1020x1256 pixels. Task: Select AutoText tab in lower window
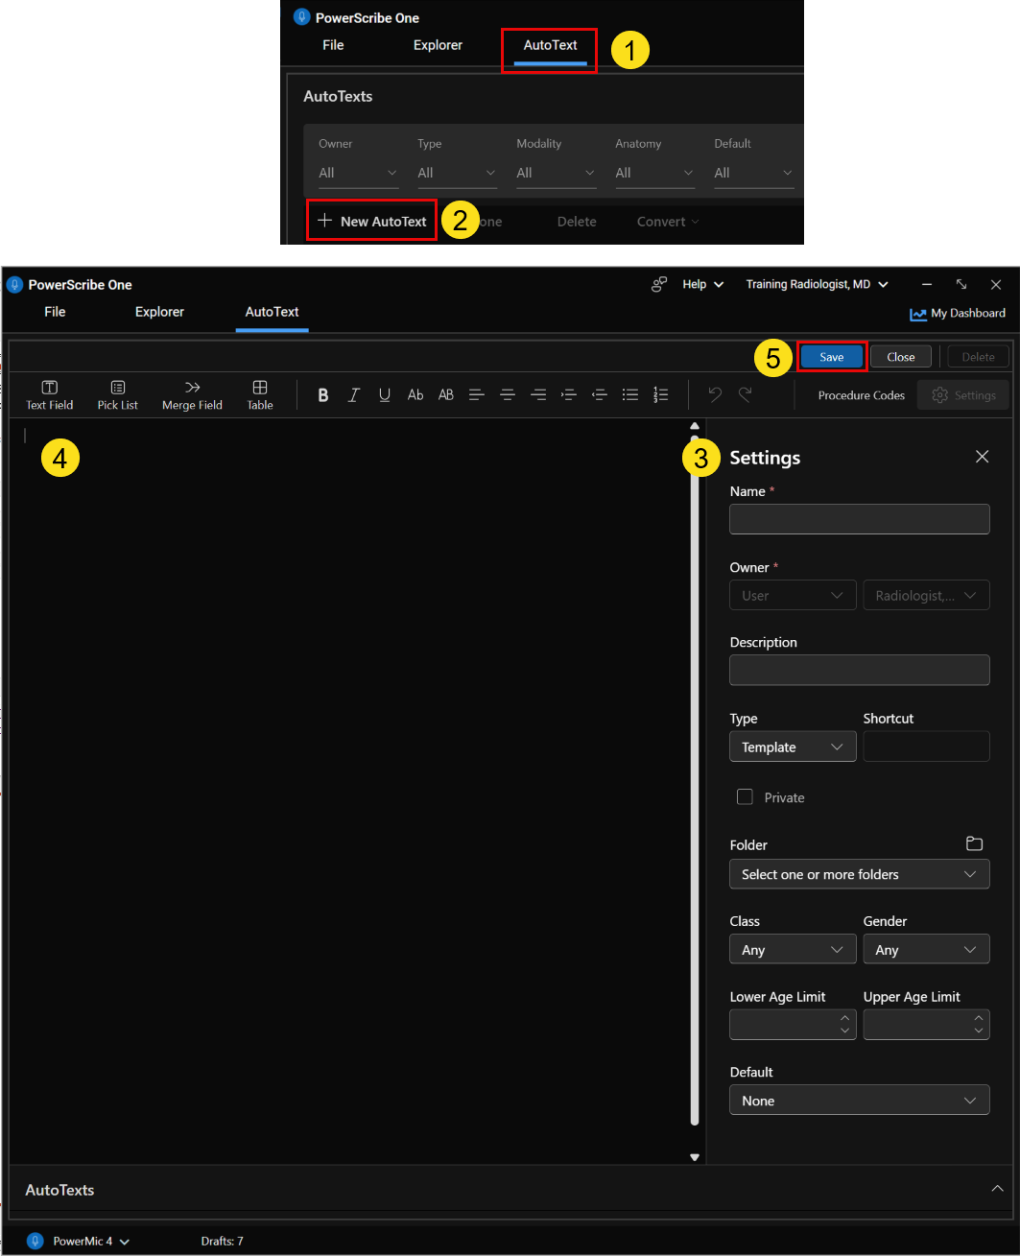coord(272,312)
